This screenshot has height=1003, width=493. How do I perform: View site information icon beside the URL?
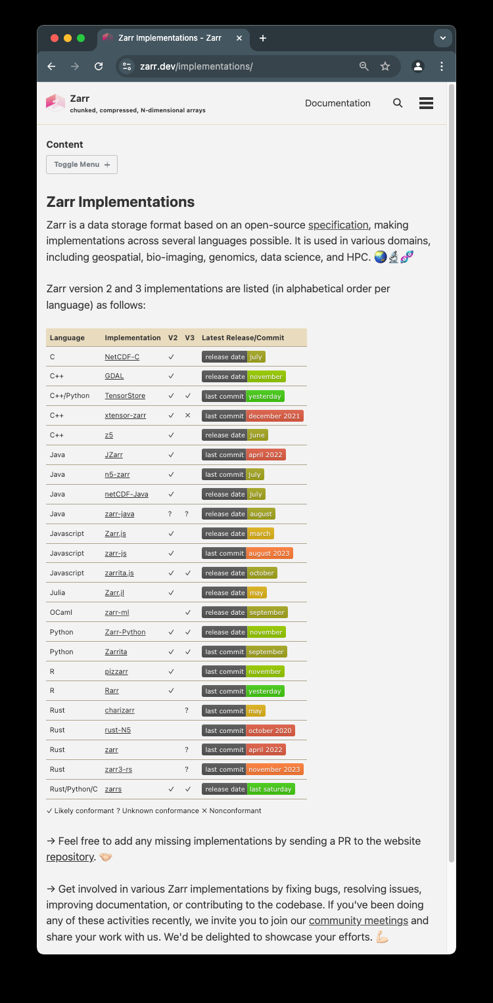click(x=128, y=66)
